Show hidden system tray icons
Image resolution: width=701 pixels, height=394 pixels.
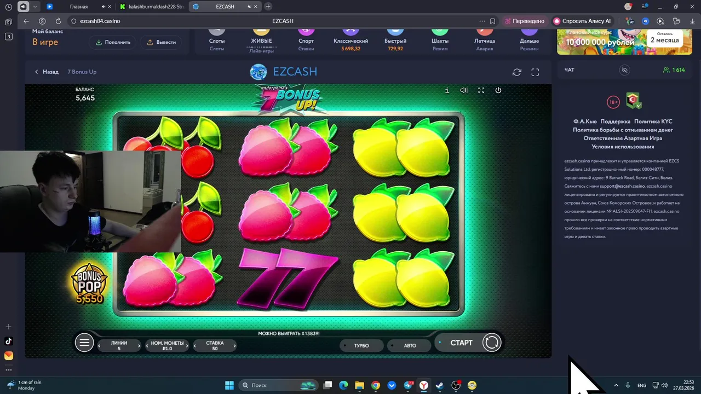coord(616,385)
